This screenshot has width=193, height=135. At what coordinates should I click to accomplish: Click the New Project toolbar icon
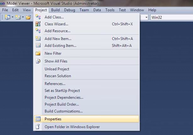(7, 17)
